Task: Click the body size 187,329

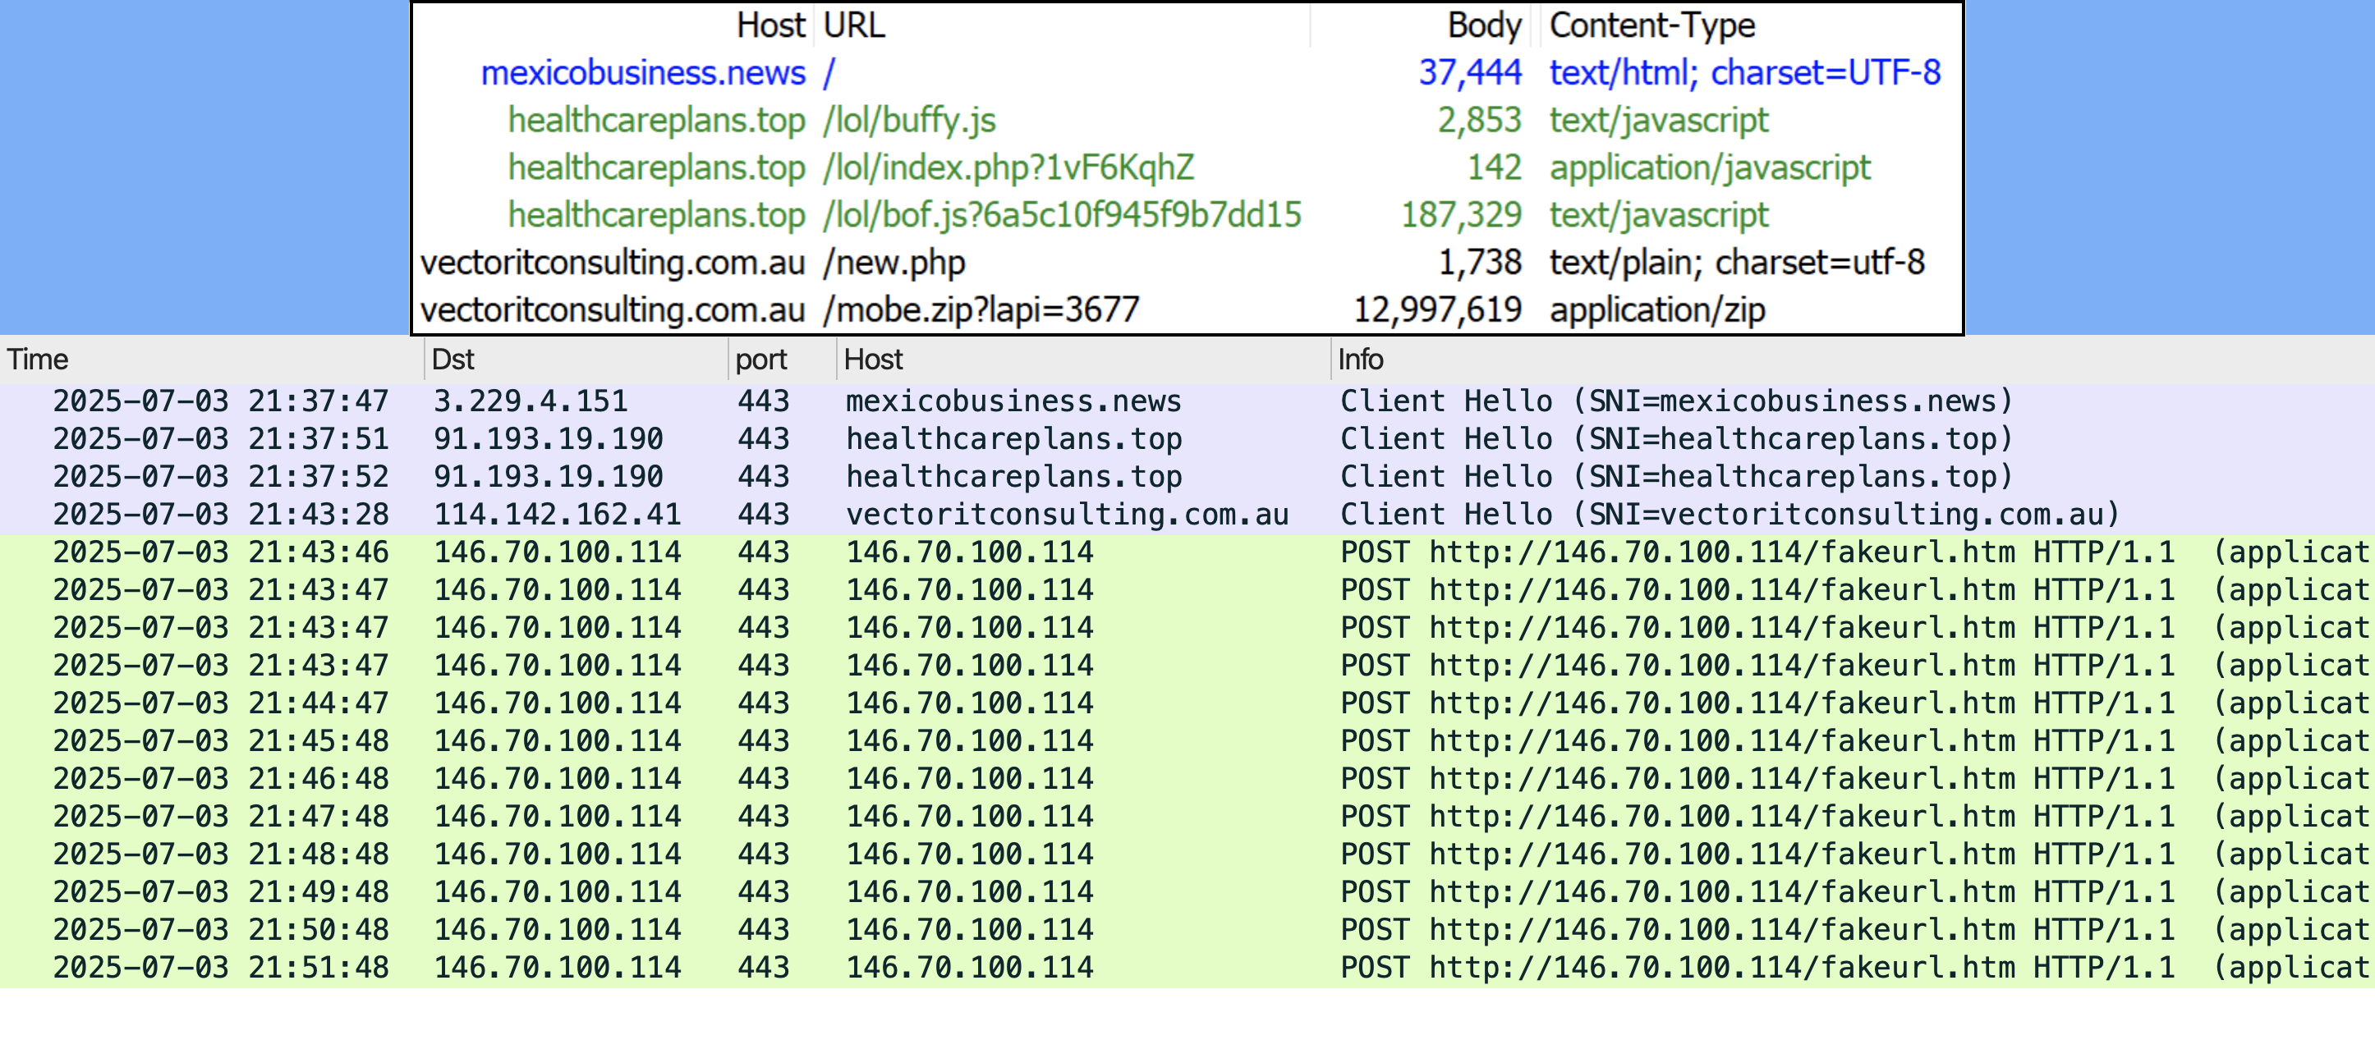Action: point(1461,215)
